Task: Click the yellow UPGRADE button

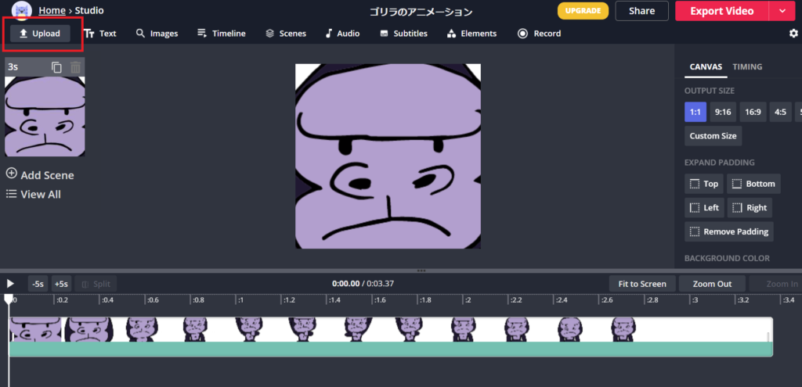Action: 583,11
